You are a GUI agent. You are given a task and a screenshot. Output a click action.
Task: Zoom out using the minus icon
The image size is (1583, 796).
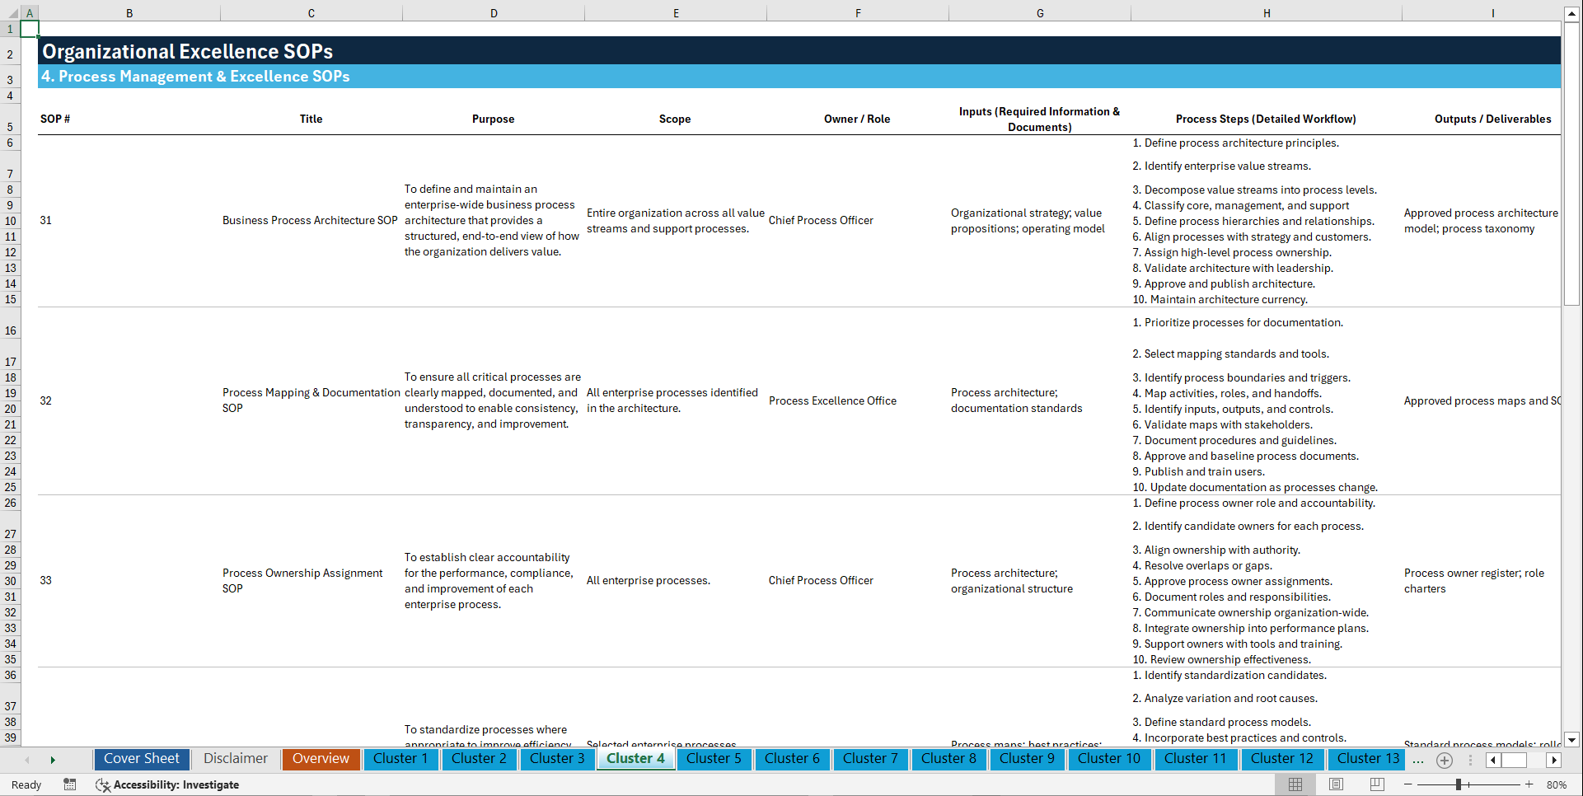1408,784
